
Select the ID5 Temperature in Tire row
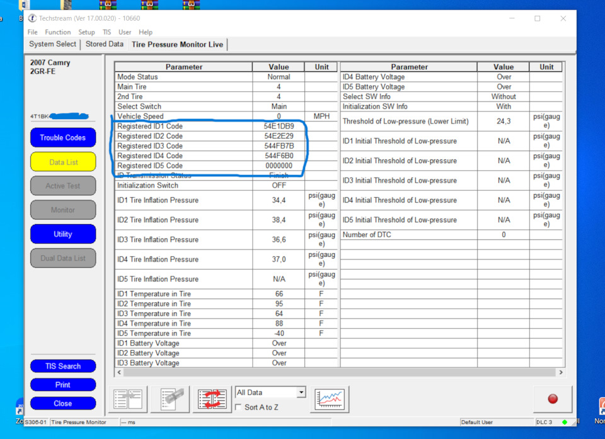pos(226,333)
